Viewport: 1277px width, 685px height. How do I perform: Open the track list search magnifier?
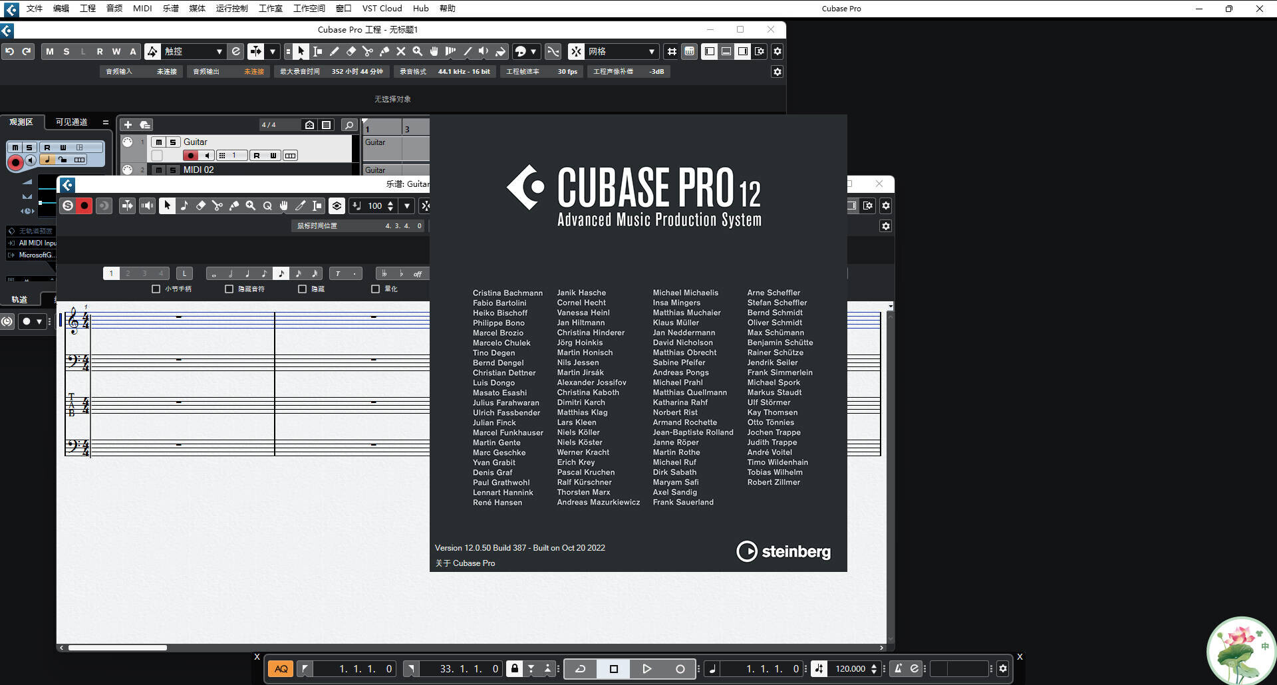[349, 125]
